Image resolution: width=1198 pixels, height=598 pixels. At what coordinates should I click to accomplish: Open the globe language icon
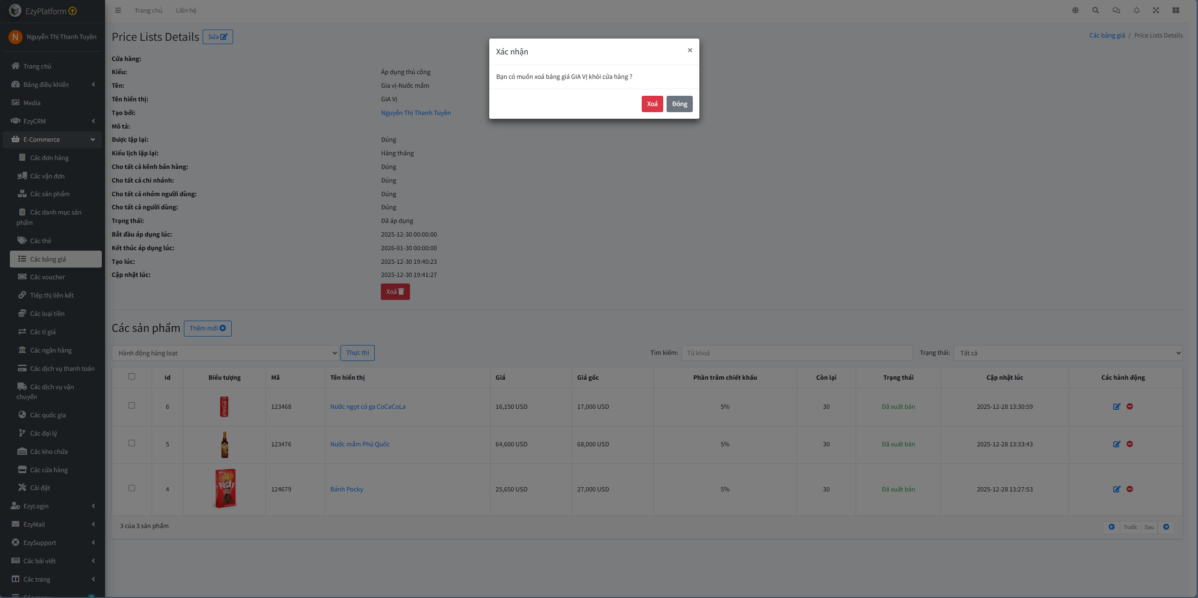point(1075,10)
